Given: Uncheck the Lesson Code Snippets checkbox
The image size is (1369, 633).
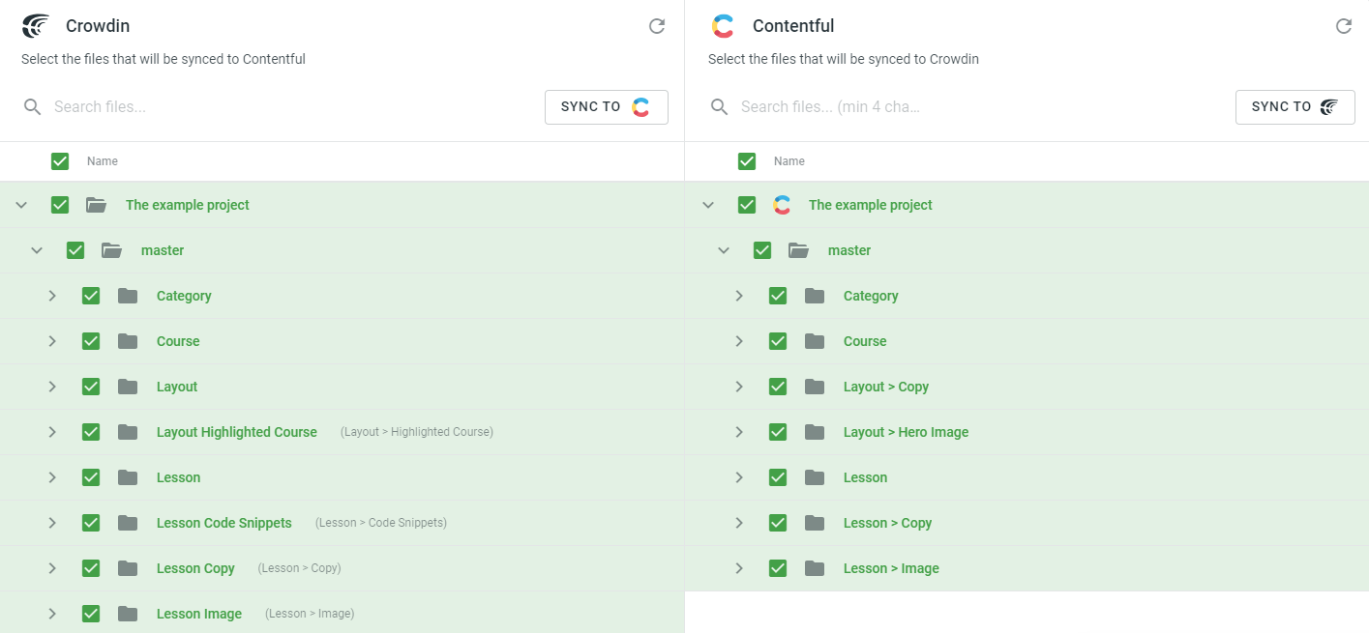Looking at the screenshot, I should [x=91, y=523].
